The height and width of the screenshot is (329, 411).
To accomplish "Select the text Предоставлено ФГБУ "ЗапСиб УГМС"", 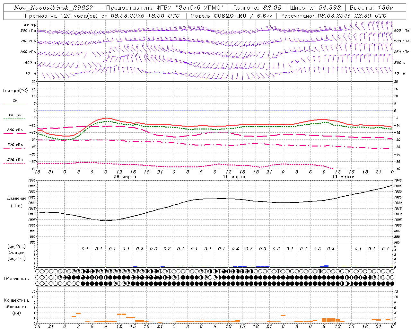I will [164, 8].
